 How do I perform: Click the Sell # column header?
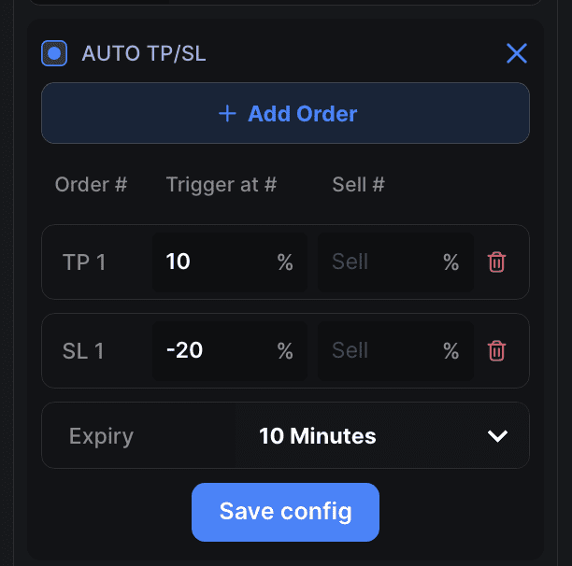[x=358, y=184]
